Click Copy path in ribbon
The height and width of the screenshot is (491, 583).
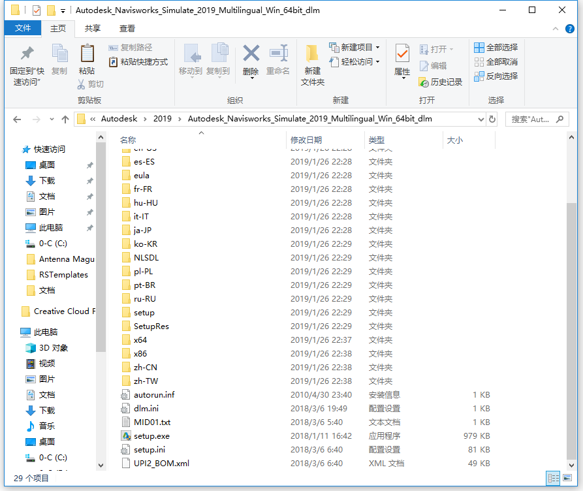point(131,48)
